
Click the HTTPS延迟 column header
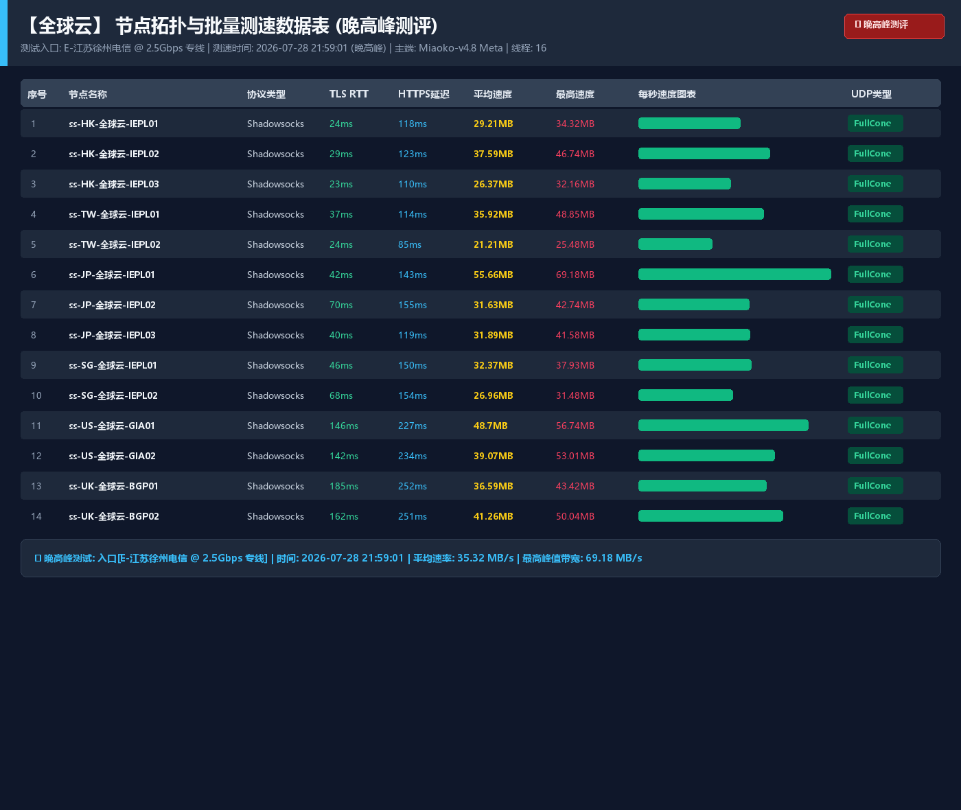[424, 94]
